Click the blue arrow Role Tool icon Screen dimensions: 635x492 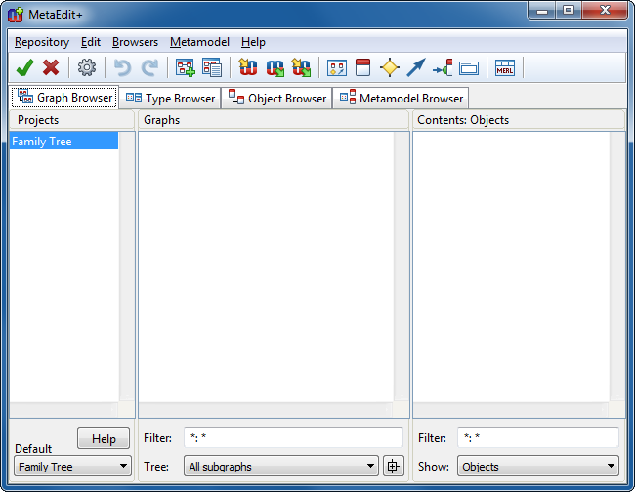(416, 67)
